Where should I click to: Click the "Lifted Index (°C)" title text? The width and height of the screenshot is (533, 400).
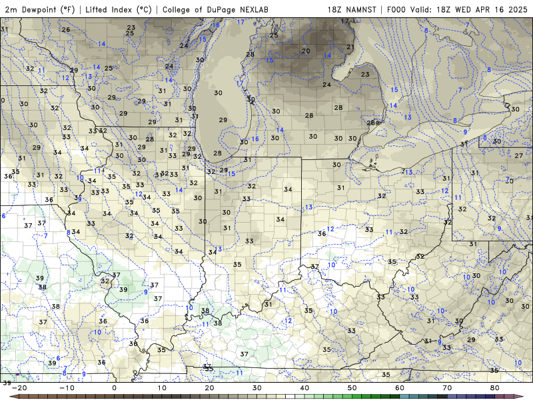pyautogui.click(x=119, y=9)
